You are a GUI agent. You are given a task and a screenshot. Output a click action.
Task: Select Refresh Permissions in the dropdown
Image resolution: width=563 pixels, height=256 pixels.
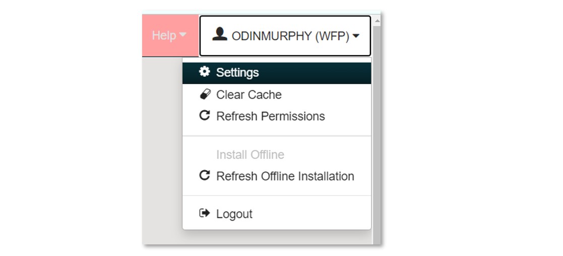[277, 116]
